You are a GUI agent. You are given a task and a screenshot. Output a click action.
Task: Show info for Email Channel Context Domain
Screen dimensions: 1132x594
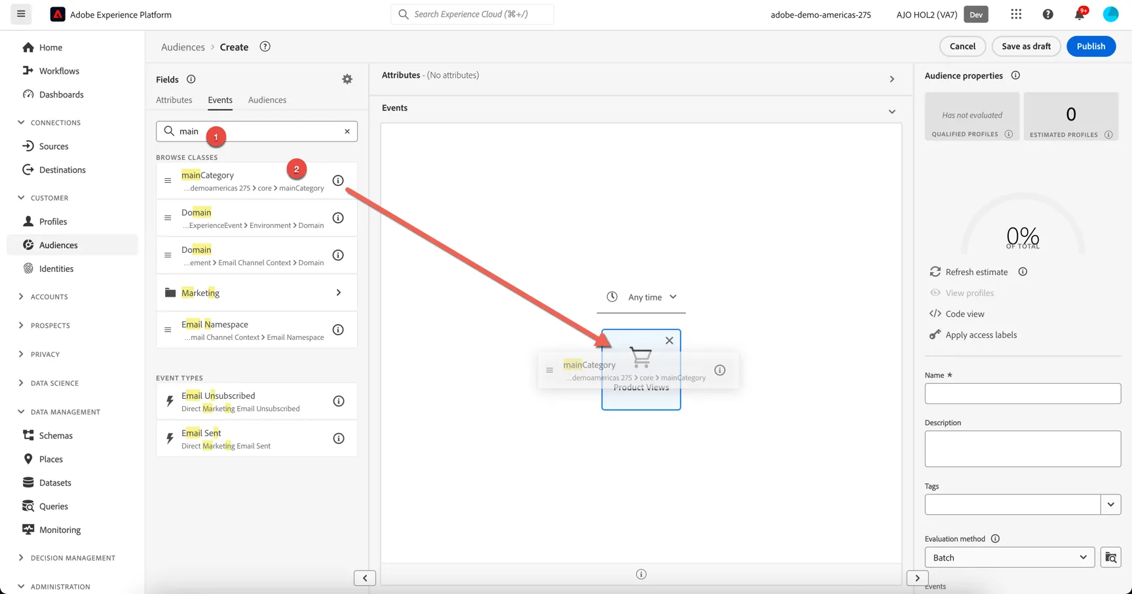click(x=338, y=255)
